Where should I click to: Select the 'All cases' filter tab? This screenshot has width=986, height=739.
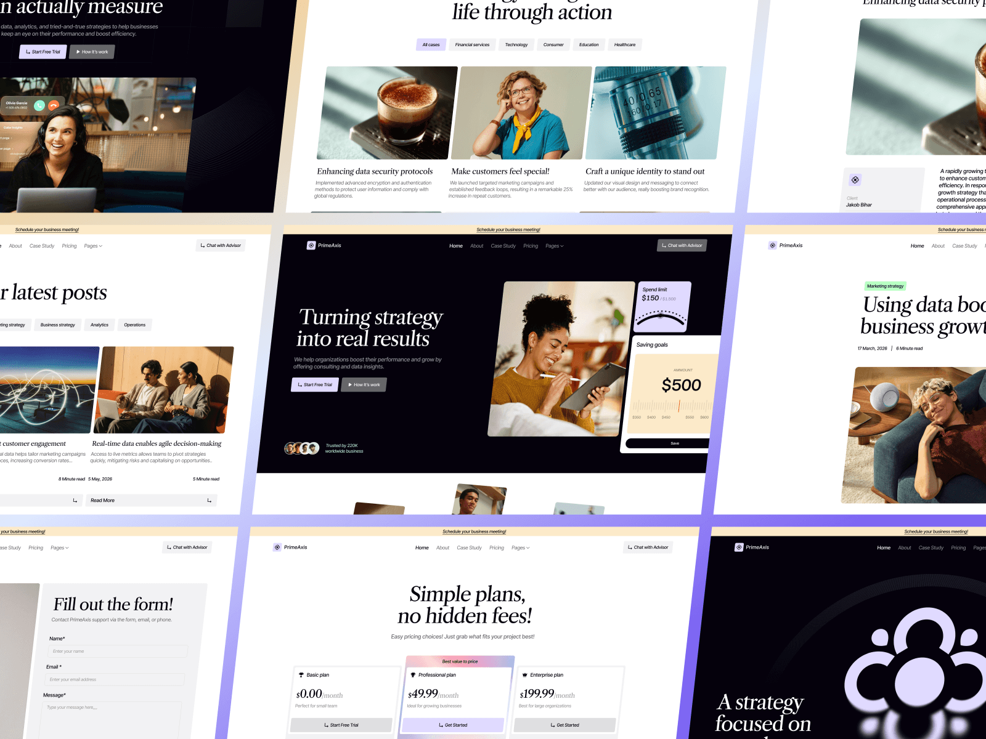[x=431, y=44]
